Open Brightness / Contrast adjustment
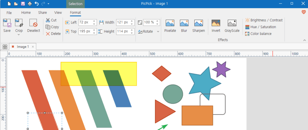The image size is (308, 130). tap(264, 20)
